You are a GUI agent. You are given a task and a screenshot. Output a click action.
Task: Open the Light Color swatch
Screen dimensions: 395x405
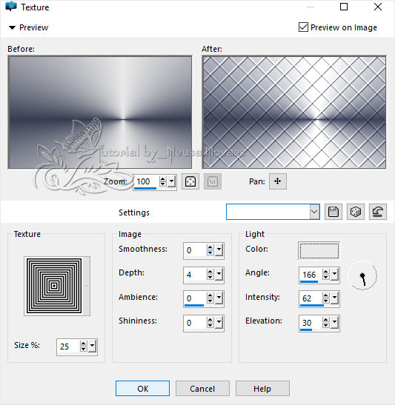pyautogui.click(x=319, y=250)
